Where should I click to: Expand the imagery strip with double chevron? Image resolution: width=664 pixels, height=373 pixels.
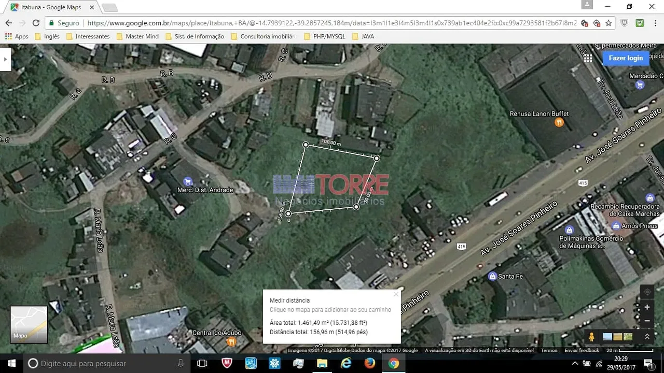pyautogui.click(x=647, y=337)
